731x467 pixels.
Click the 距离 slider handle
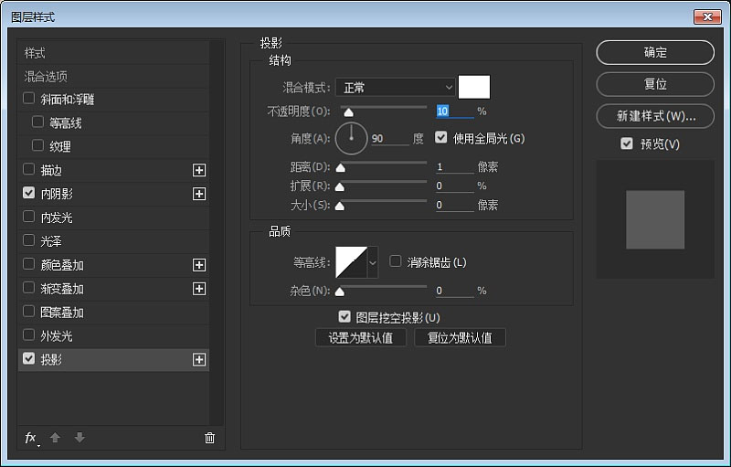coord(341,168)
